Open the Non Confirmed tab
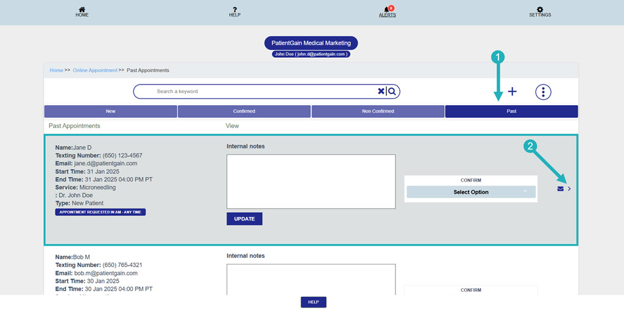The image size is (624, 310). 378,111
